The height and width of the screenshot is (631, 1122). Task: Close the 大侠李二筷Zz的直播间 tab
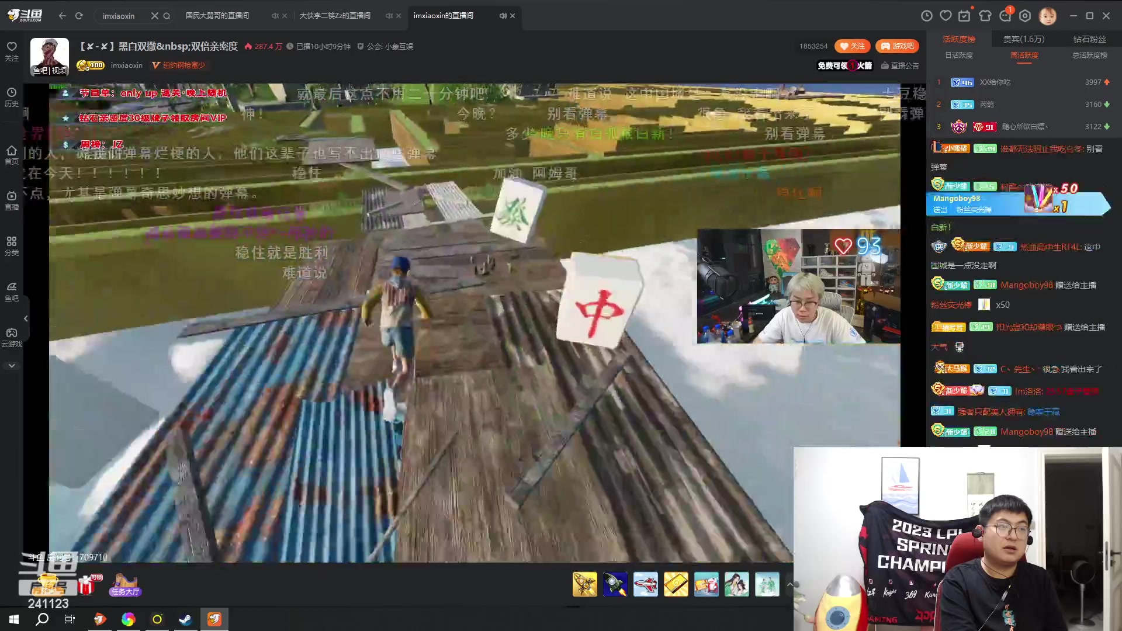point(399,16)
